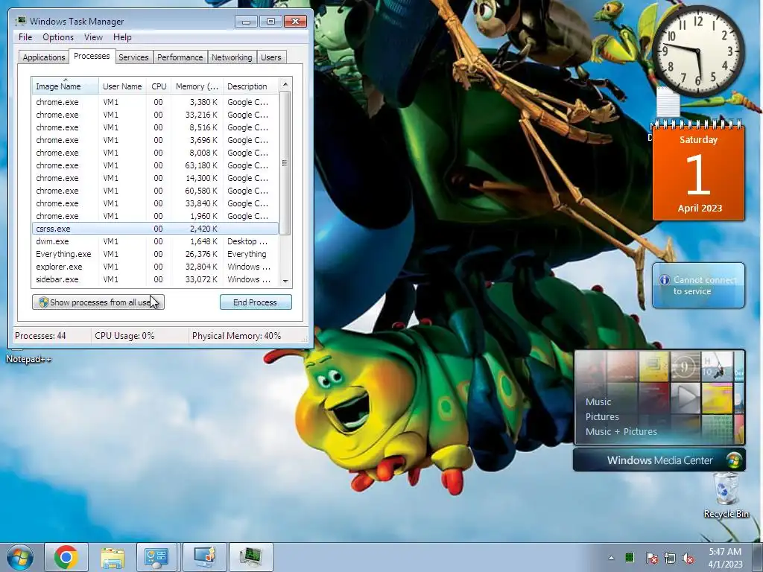The height and width of the screenshot is (572, 763).
Task: Choose Music in Media Center gadget
Action: point(598,401)
